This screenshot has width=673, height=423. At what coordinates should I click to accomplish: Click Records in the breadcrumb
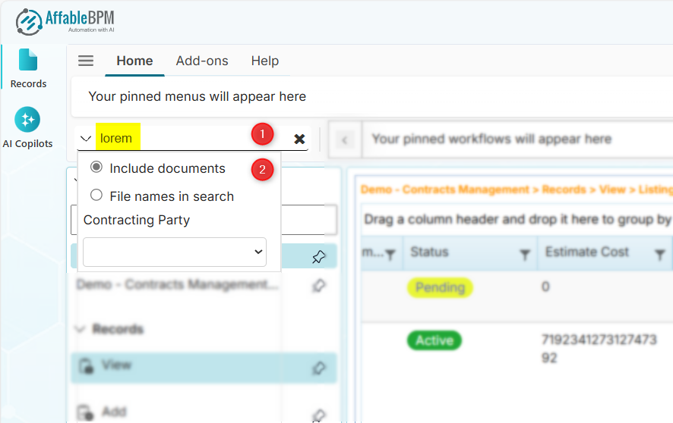pos(564,190)
